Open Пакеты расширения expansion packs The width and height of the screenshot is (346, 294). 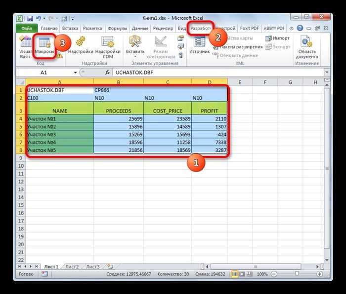pos(238,47)
